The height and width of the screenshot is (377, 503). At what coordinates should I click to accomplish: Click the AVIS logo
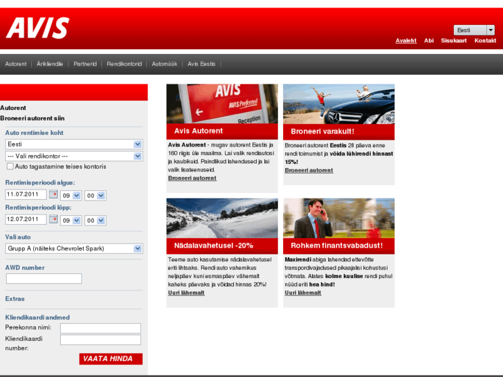click(37, 28)
